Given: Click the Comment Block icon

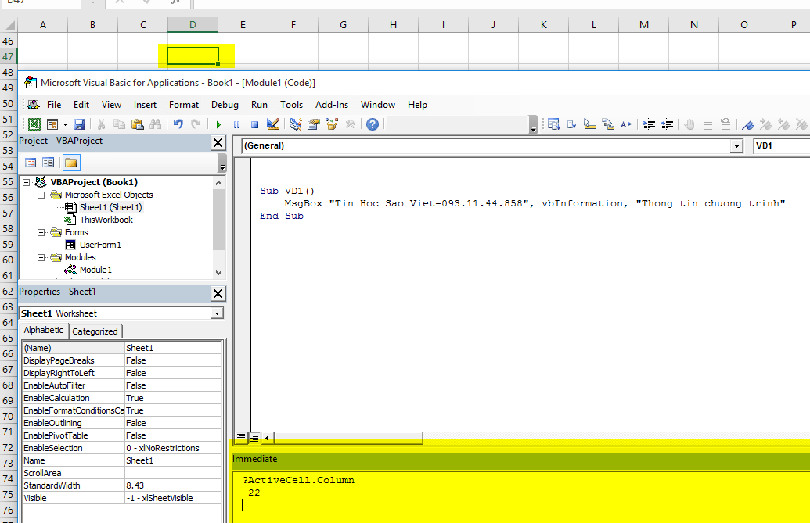Looking at the screenshot, I should coord(707,124).
